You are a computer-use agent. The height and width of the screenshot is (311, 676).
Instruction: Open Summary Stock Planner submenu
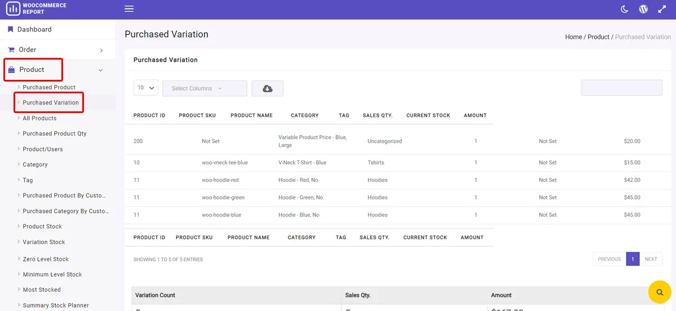point(56,305)
